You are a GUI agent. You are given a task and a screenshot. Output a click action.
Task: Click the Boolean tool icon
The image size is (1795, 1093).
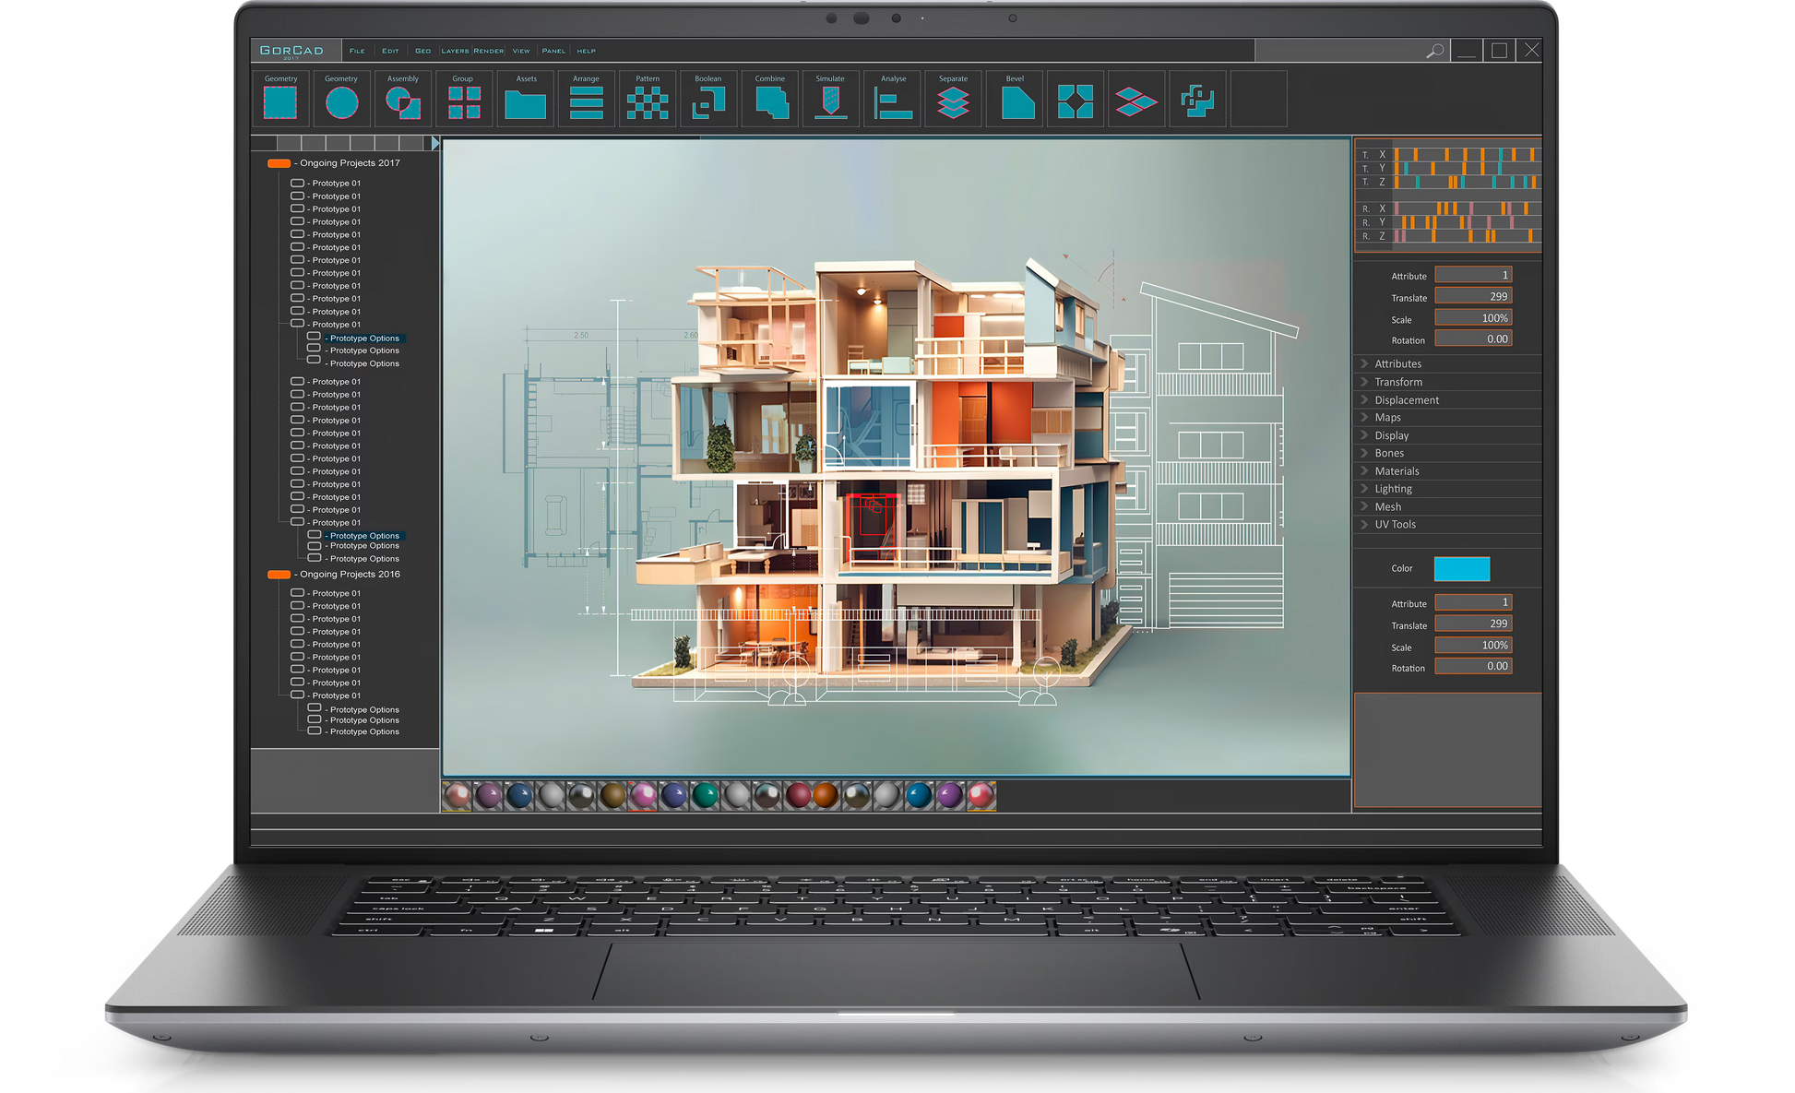tap(708, 101)
